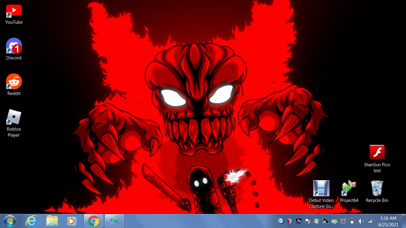Image resolution: width=406 pixels, height=228 pixels.
Task: Open Debut Video Capture Software
Action: pos(321,189)
